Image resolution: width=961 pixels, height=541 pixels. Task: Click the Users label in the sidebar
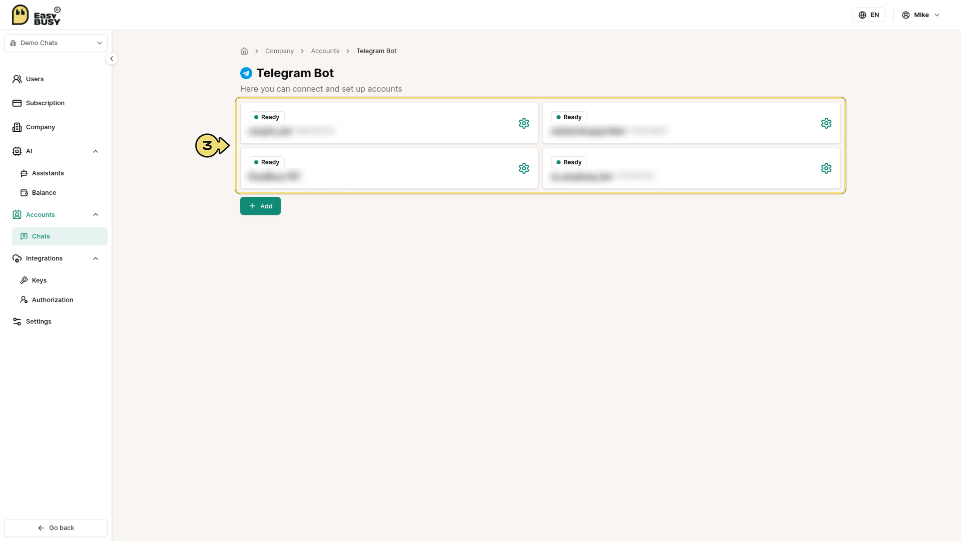[35, 79]
